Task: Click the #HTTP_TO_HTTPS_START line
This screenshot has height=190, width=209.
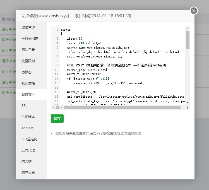Action: pos(84,74)
